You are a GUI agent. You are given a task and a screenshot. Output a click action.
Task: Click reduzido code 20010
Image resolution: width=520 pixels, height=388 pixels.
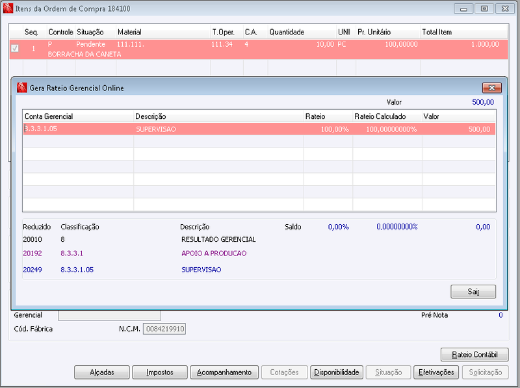tap(32, 239)
